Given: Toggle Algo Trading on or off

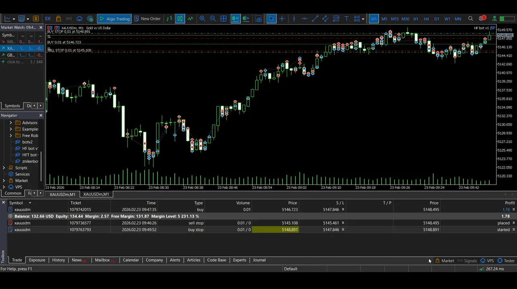Looking at the screenshot, I should coord(114,18).
